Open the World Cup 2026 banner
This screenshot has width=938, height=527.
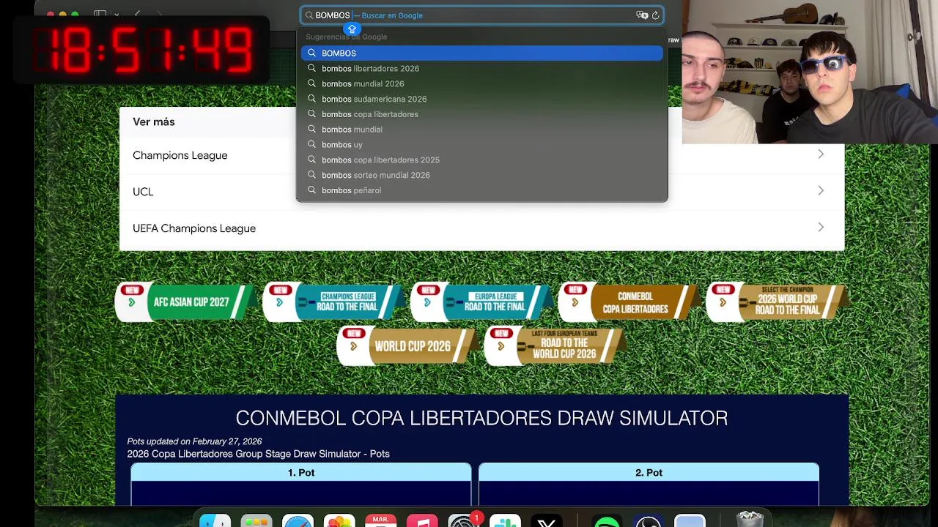[407, 345]
